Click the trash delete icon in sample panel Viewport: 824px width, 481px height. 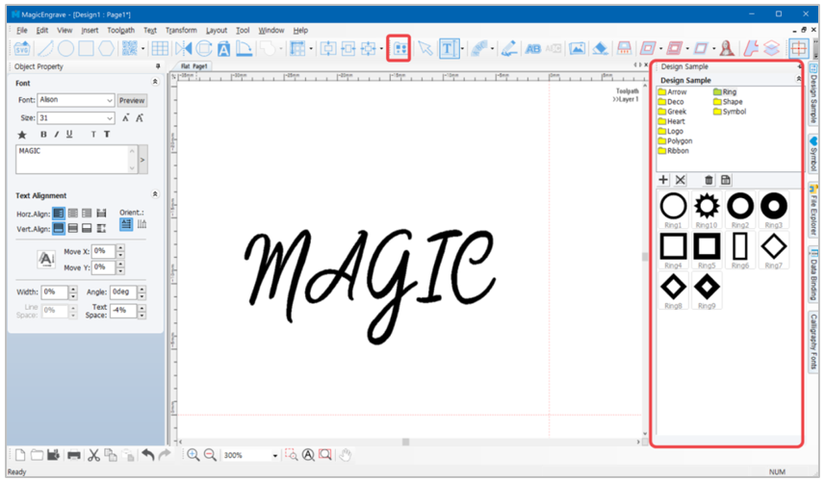click(708, 180)
